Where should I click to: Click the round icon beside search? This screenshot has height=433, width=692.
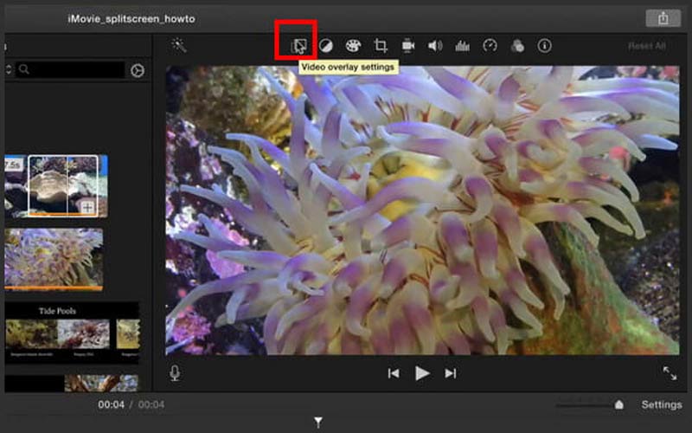pyautogui.click(x=138, y=70)
